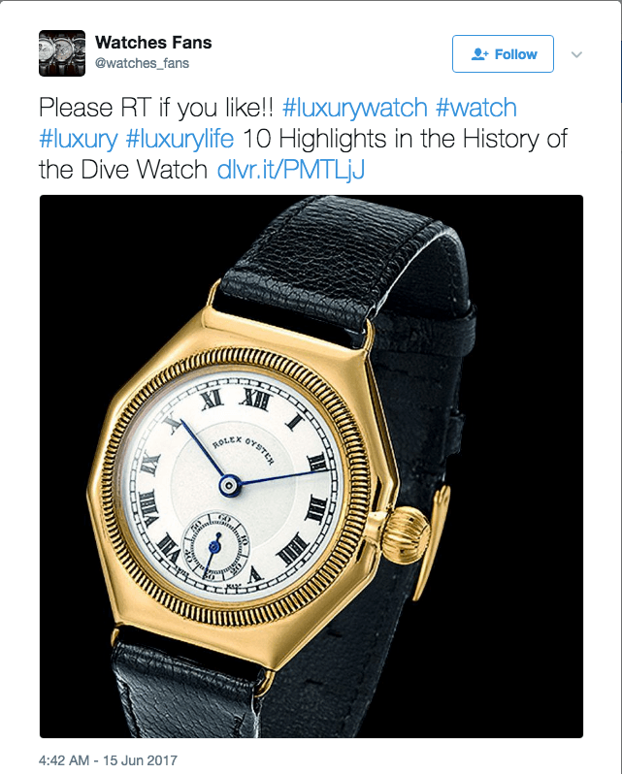Image resolution: width=622 pixels, height=774 pixels.
Task: Click the blue center hub of watch hands
Action: [x=230, y=486]
